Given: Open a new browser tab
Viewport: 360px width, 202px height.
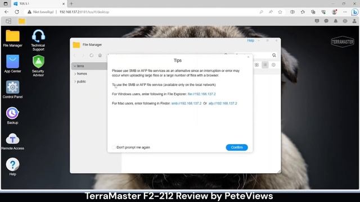Looking at the screenshot, I should (71, 4).
